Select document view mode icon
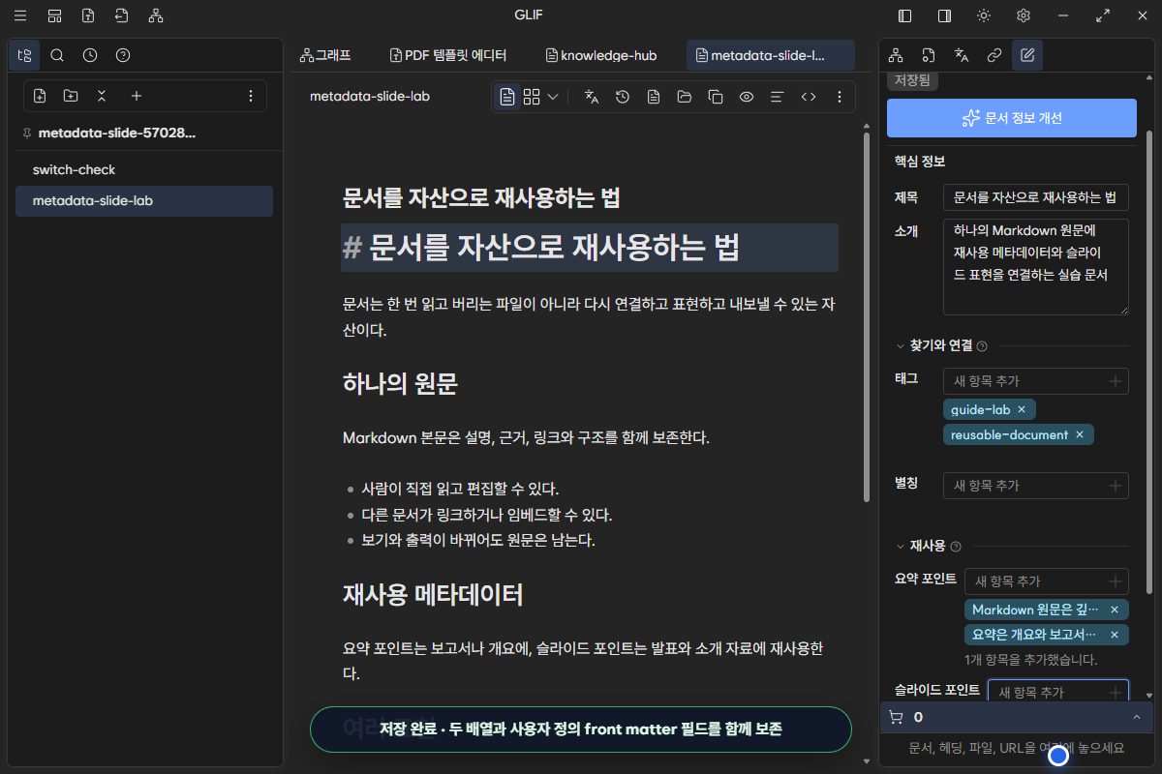This screenshot has height=774, width=1162. click(507, 97)
